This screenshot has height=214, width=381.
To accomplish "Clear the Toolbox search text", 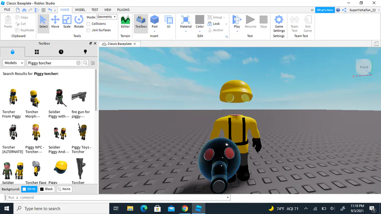I will (78, 63).
